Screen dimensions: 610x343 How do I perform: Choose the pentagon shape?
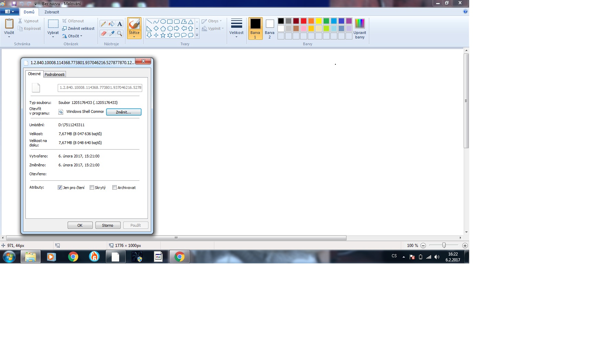[163, 28]
